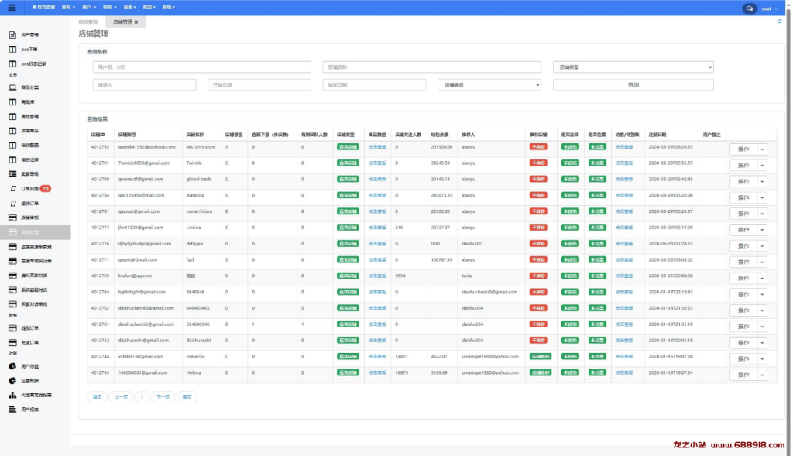Click the 不推荐 badge for shop 4012769

pos(538,276)
